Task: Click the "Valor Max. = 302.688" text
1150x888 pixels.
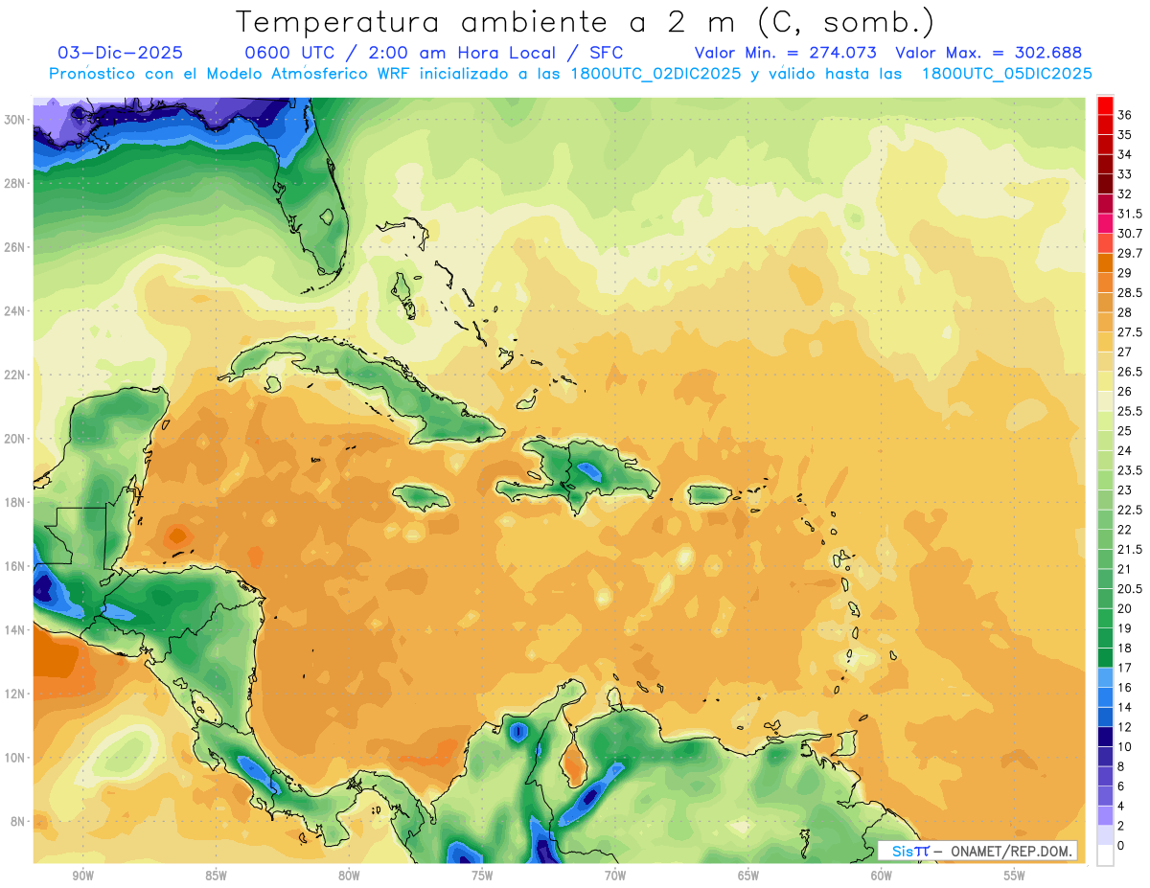Action: [988, 53]
